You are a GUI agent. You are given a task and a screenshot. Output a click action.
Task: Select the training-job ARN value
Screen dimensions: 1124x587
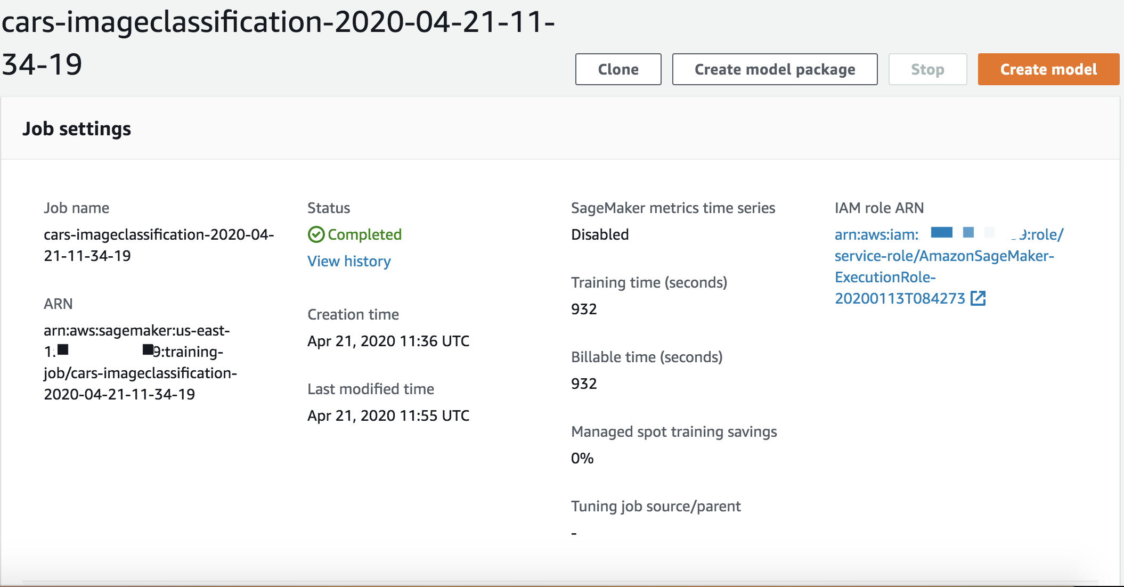click(x=140, y=362)
